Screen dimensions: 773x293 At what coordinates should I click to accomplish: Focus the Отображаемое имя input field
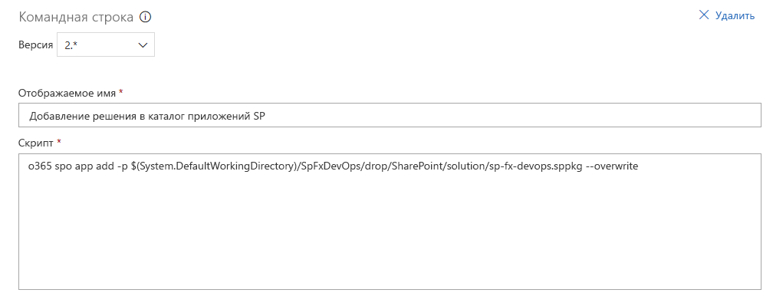tap(390, 115)
